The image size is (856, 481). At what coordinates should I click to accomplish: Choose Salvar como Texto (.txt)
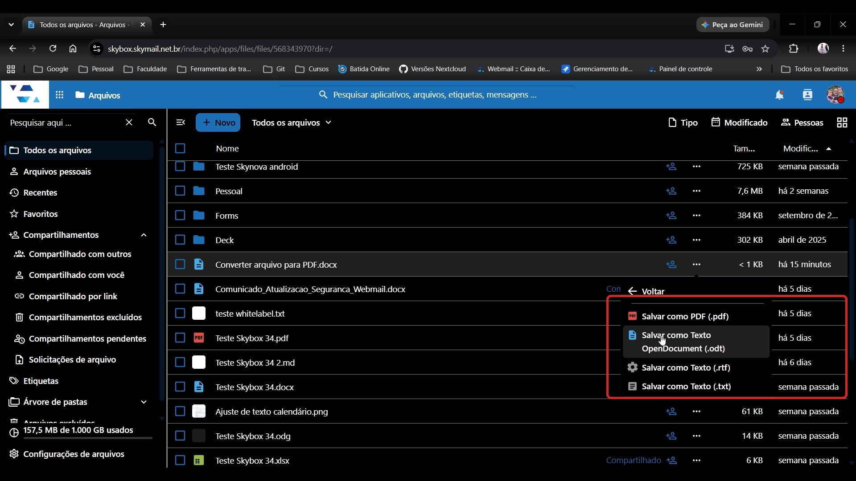click(x=696, y=387)
